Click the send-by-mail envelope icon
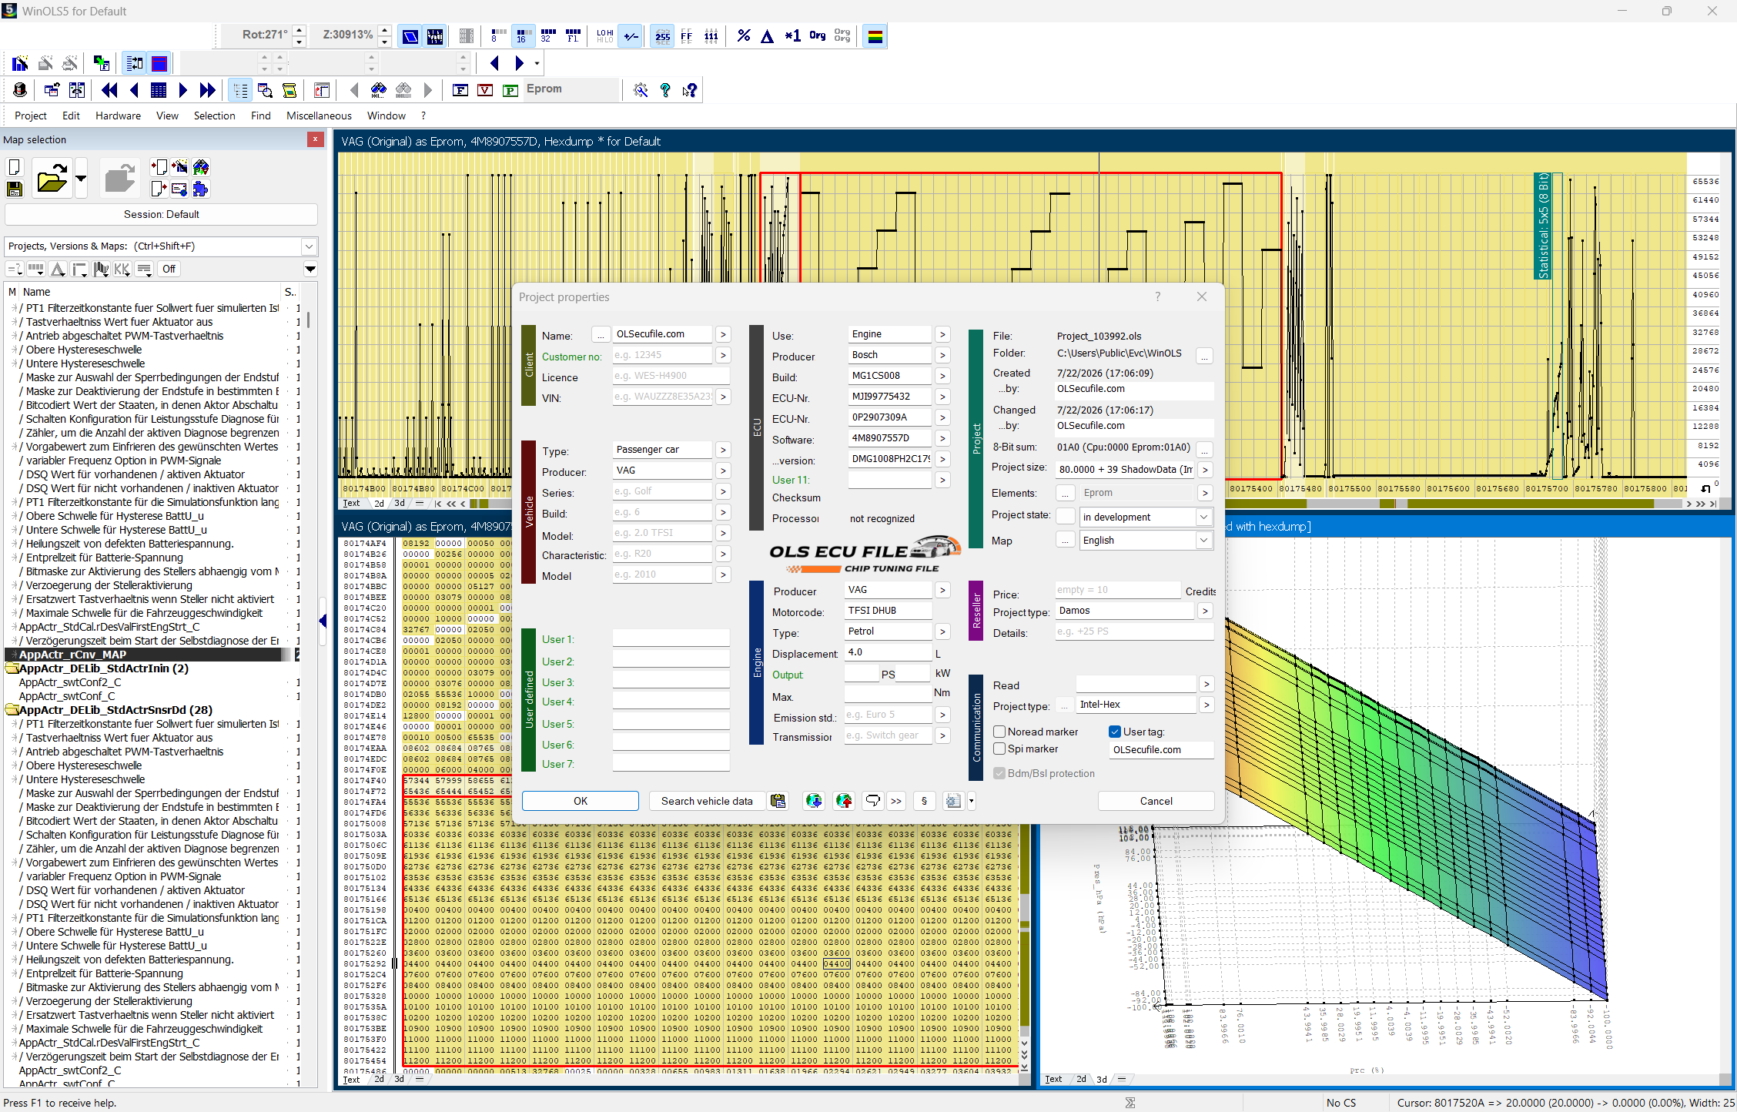Viewport: 1737px width, 1112px height. (179, 189)
